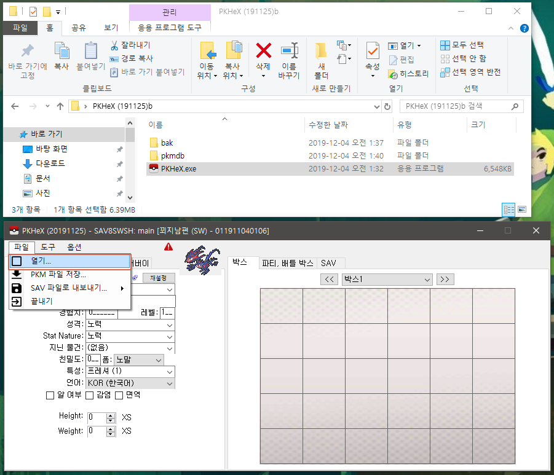The height and width of the screenshot is (475, 554).
Task: Decrease the Weight value with down arrow
Action: coord(111,434)
